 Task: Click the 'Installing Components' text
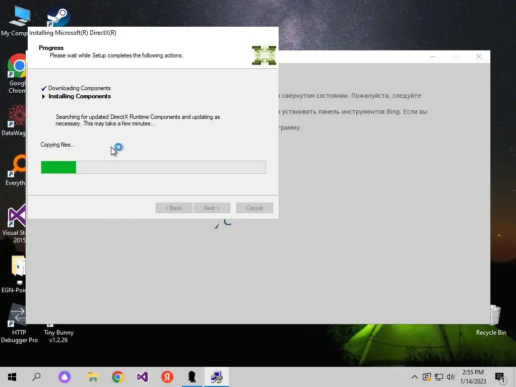click(80, 96)
